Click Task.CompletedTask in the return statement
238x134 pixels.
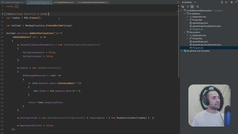(51, 103)
